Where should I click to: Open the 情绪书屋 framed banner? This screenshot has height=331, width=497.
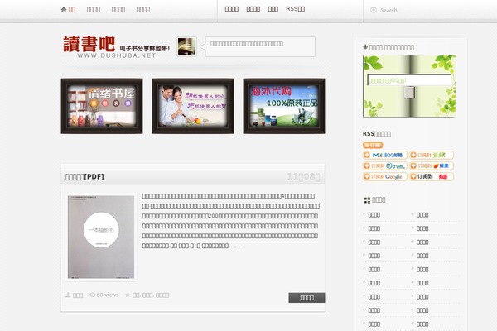pos(102,106)
